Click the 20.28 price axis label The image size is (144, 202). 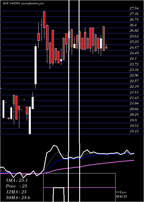[x=134, y=115]
